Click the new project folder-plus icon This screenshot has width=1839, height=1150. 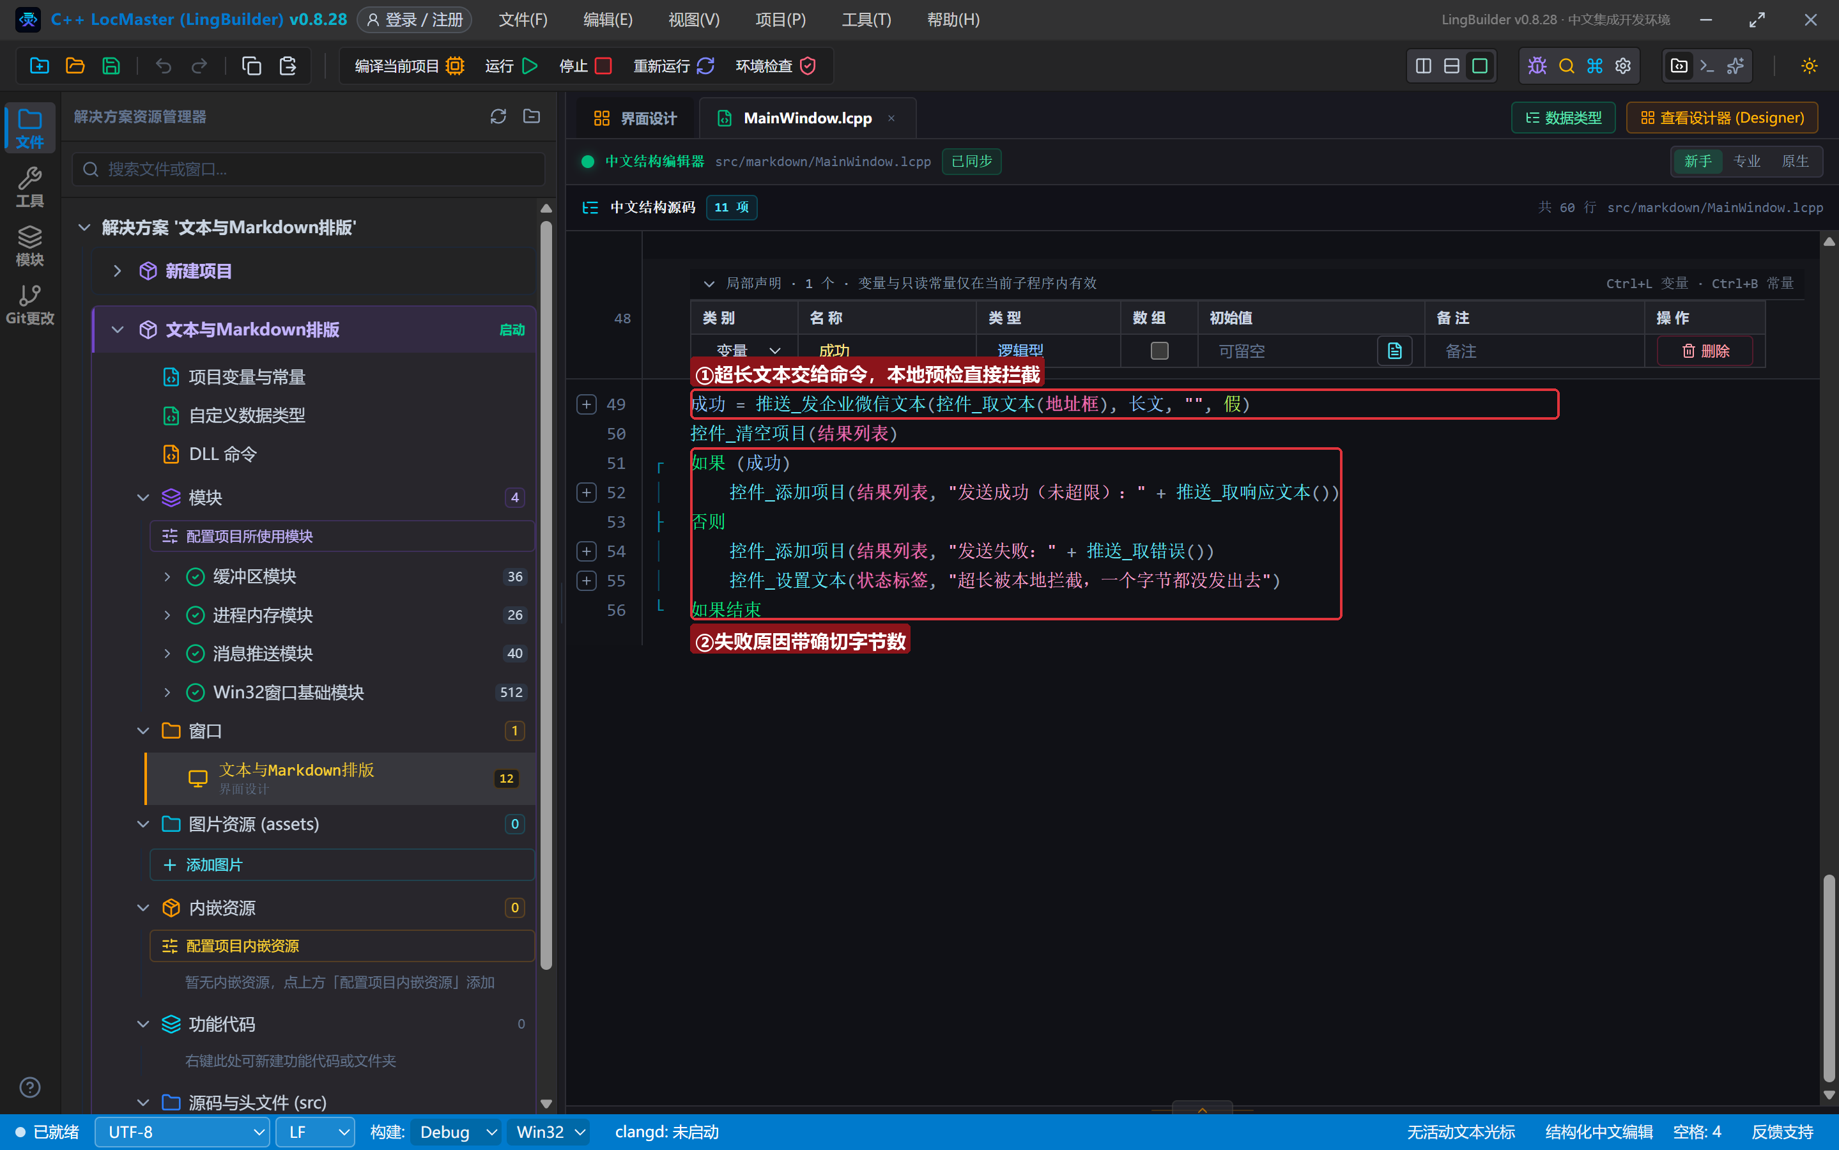point(39,66)
